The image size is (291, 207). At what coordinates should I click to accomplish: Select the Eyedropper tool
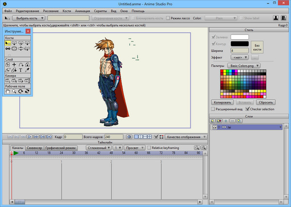click(x=27, y=70)
